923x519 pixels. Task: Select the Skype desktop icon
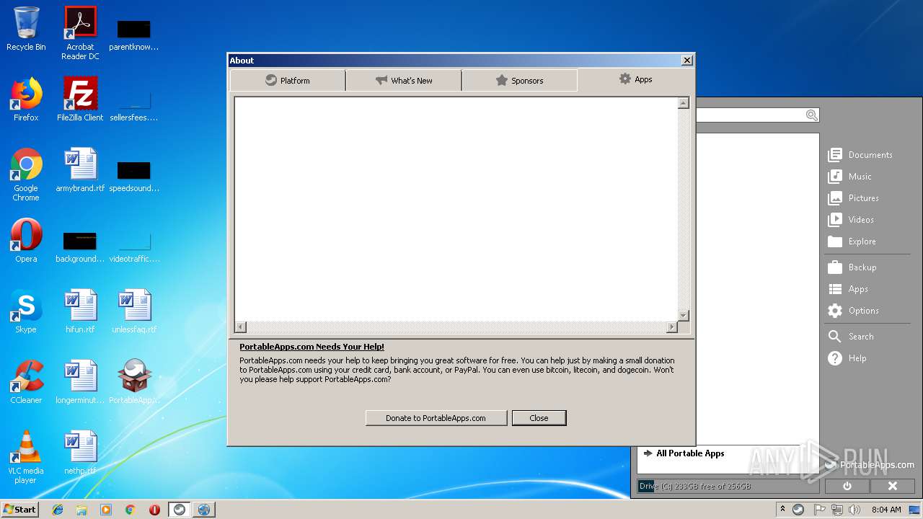point(26,311)
